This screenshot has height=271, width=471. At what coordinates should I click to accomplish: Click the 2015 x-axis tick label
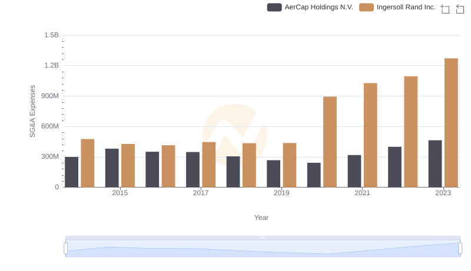coord(120,193)
